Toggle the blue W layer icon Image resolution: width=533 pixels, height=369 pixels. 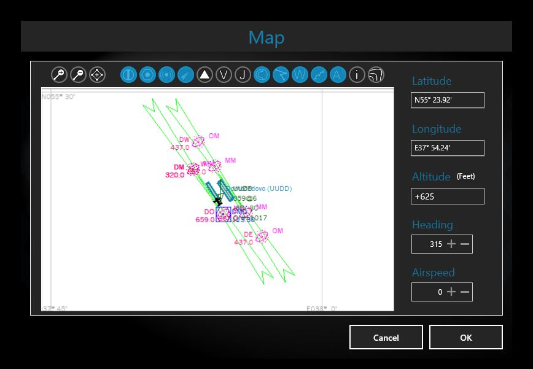(300, 75)
